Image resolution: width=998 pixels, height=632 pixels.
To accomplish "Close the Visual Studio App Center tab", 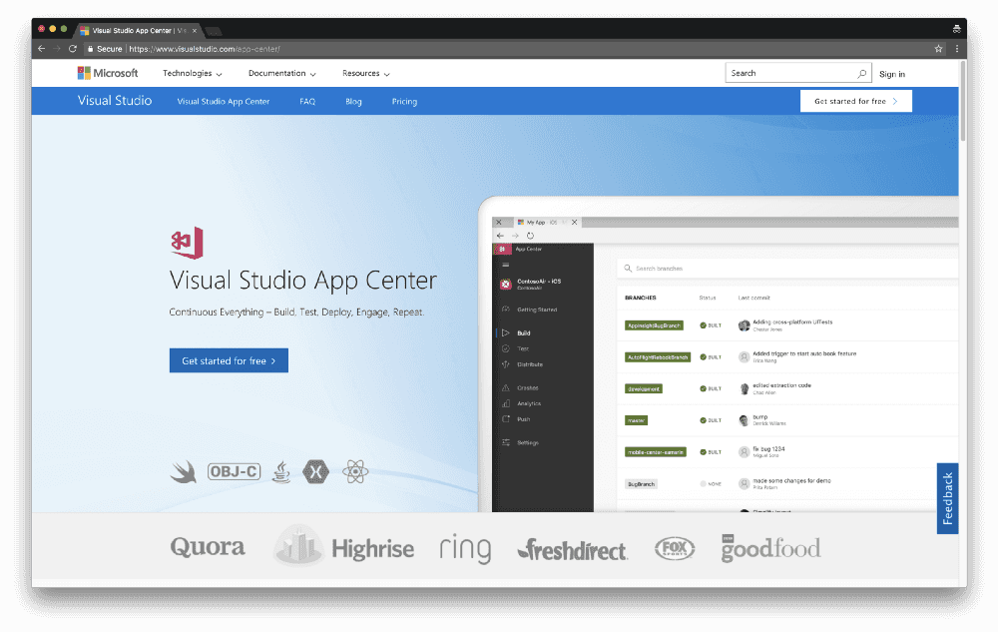I will coord(195,31).
